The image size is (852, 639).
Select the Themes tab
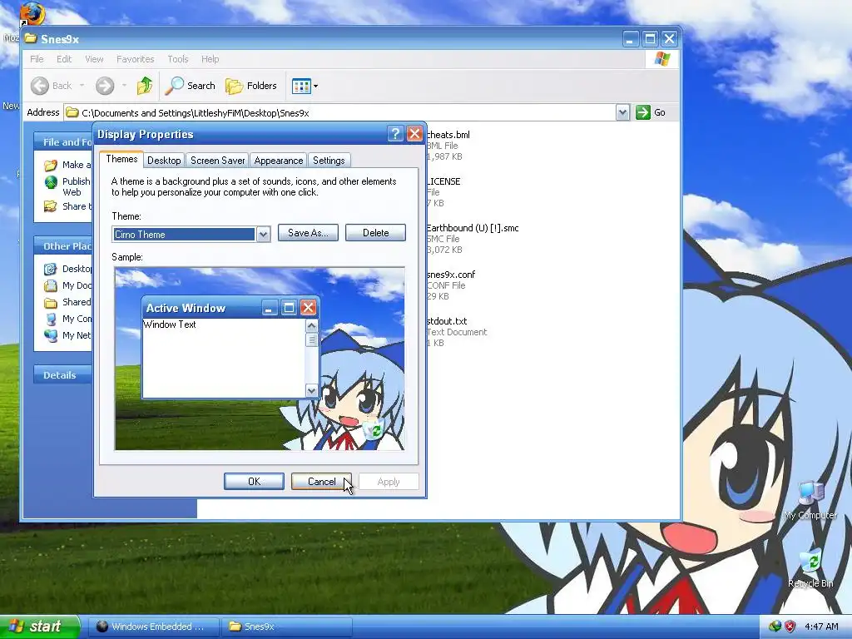click(x=121, y=159)
